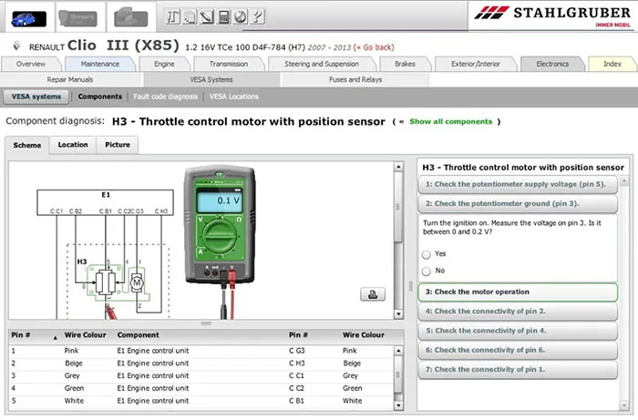Click the Go back link
This screenshot has height=420, width=638.
point(375,47)
